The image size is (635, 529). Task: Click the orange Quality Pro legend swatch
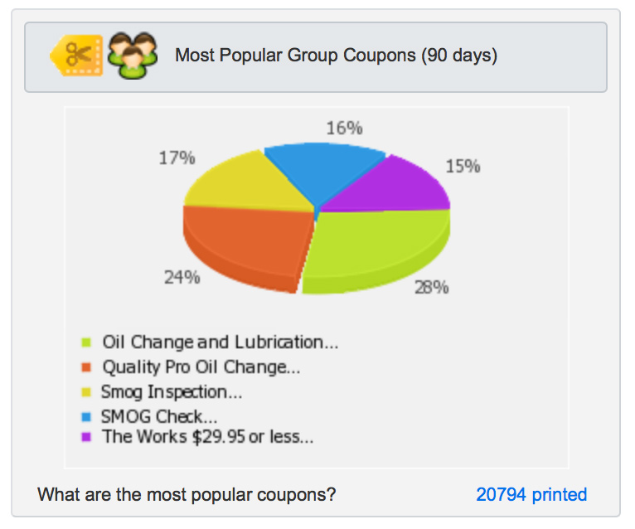pos(86,367)
